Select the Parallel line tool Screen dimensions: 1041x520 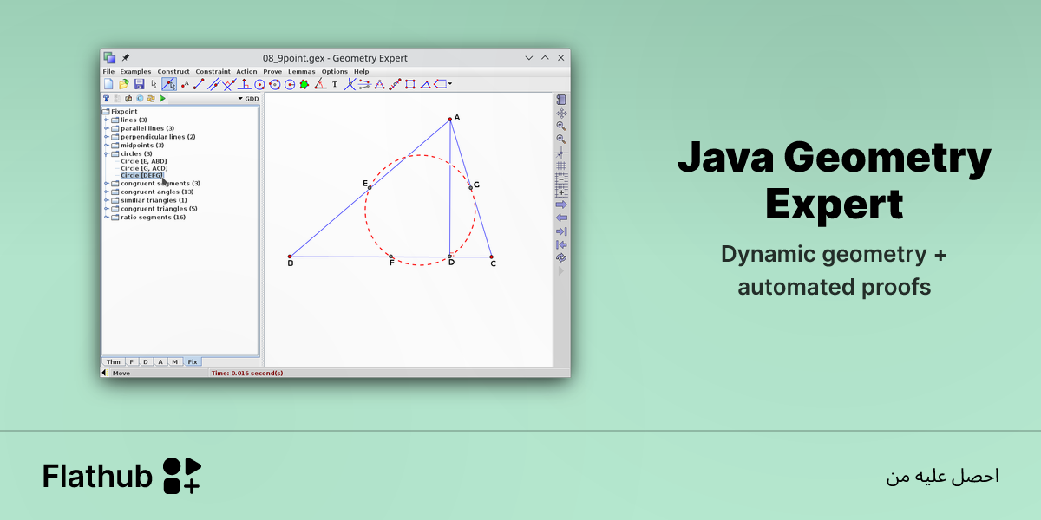pyautogui.click(x=214, y=84)
